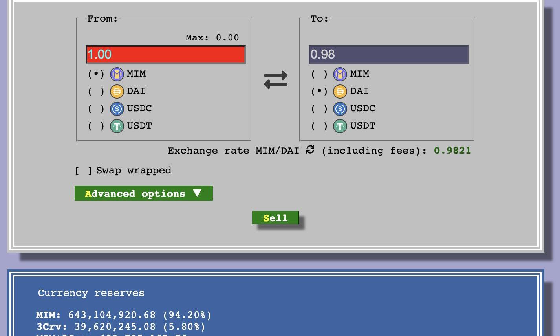Select MIM radio button in To panel
Image resolution: width=560 pixels, height=336 pixels.
[319, 74]
